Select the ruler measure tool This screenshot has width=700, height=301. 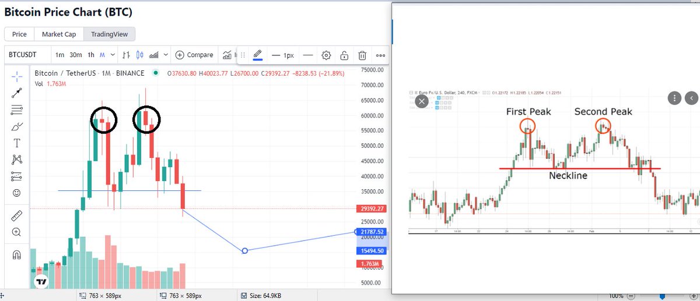point(17,216)
